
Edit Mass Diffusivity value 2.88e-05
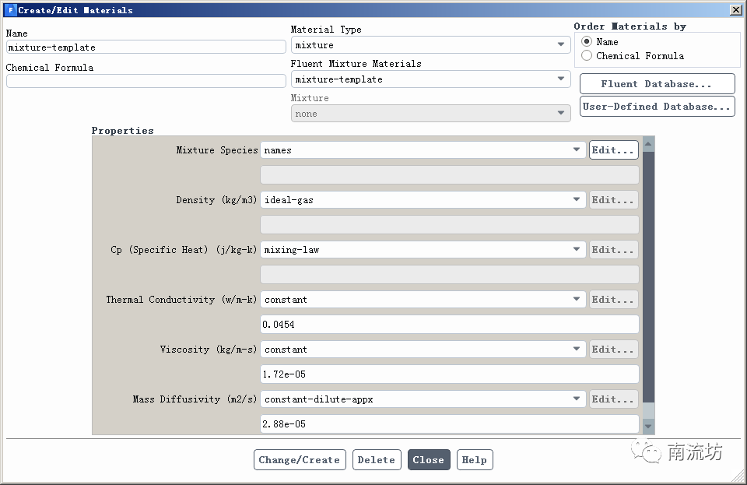pyautogui.click(x=449, y=423)
